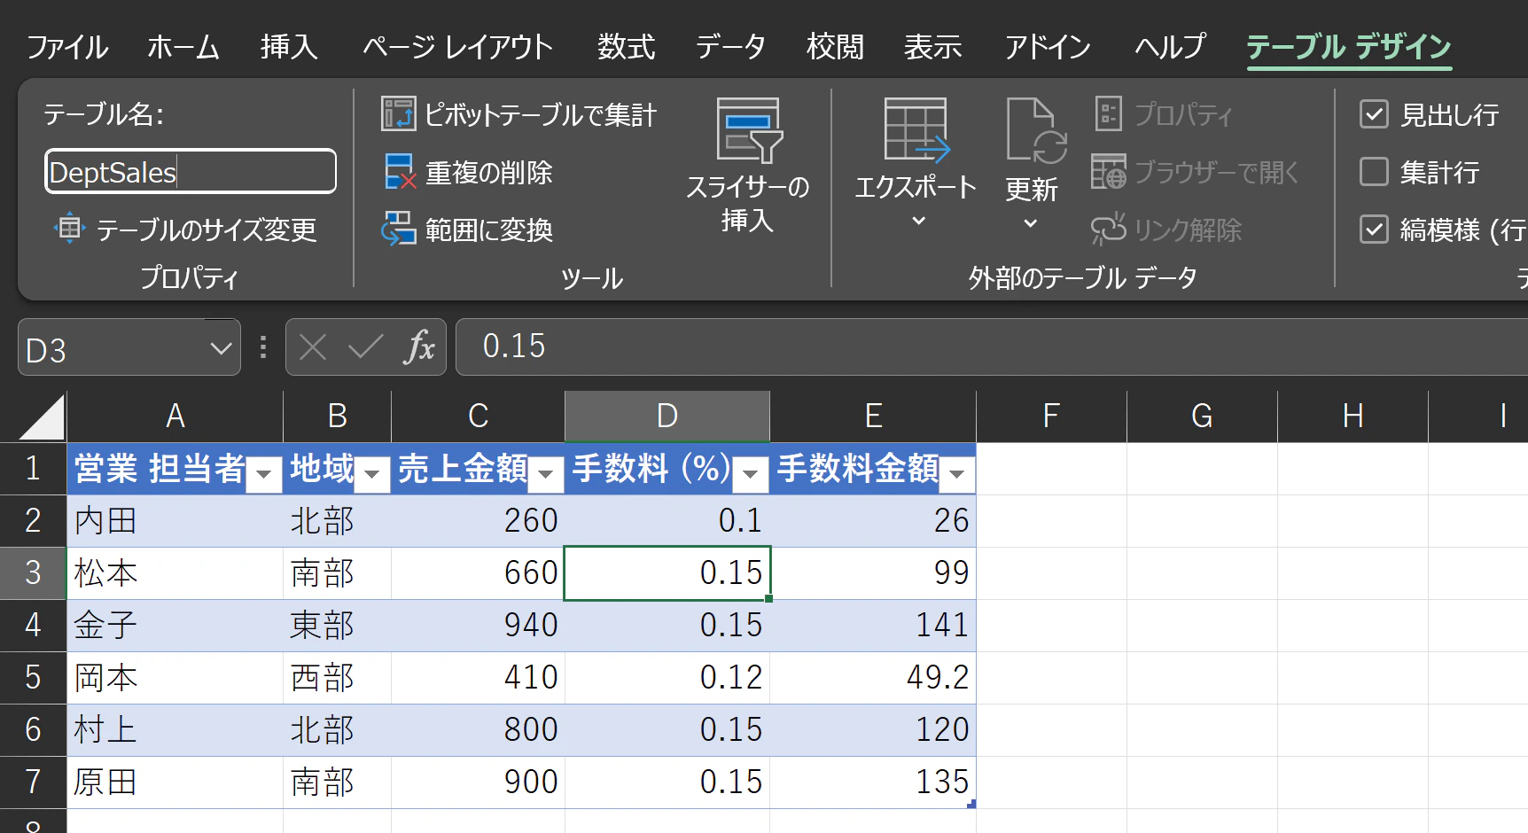Select cell with sales value 800

478,730
